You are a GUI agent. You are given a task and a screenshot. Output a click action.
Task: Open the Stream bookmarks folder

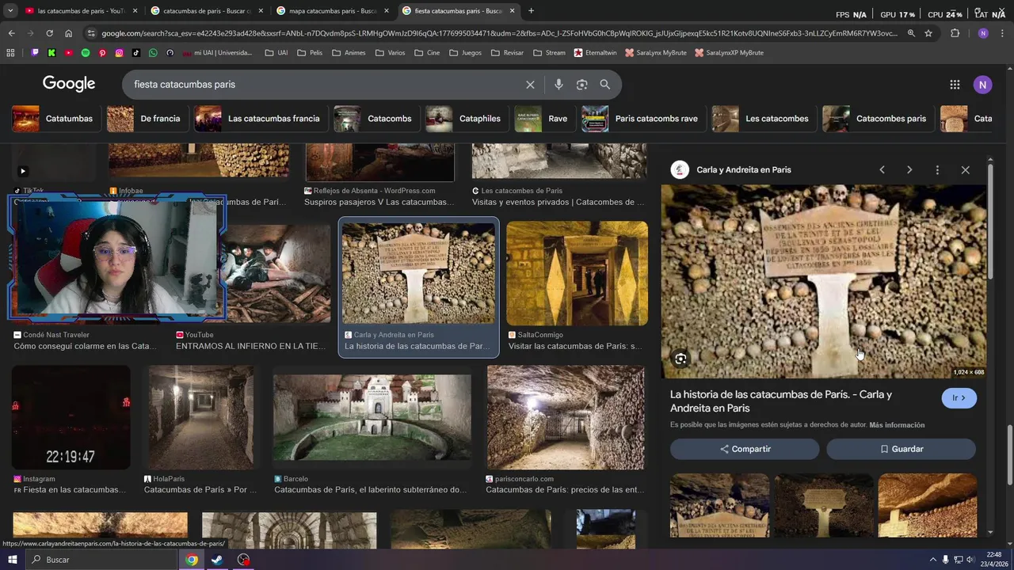coord(549,53)
